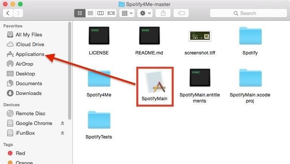Switch to list view

coord(90,13)
